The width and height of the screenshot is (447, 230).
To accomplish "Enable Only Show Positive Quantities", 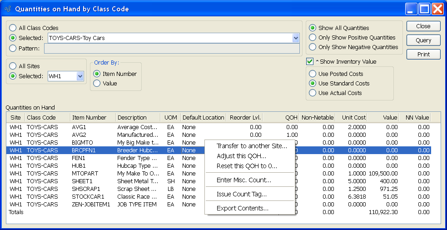I will tap(313, 38).
